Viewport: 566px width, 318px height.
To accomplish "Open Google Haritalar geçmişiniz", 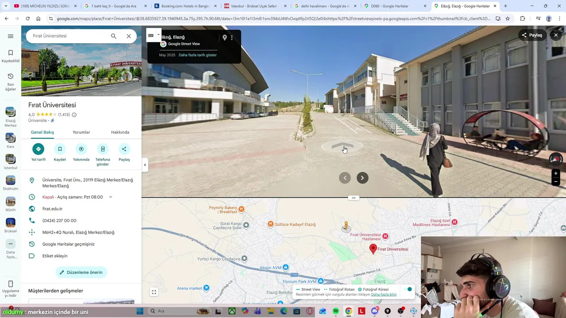I will click(x=69, y=244).
